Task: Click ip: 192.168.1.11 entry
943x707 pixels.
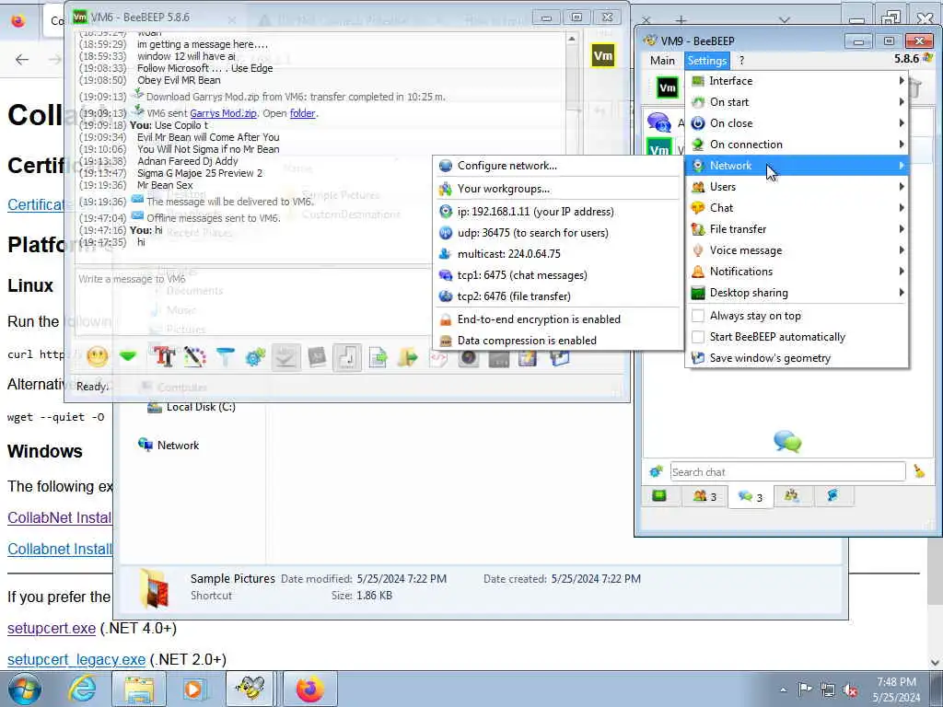Action: point(558,212)
